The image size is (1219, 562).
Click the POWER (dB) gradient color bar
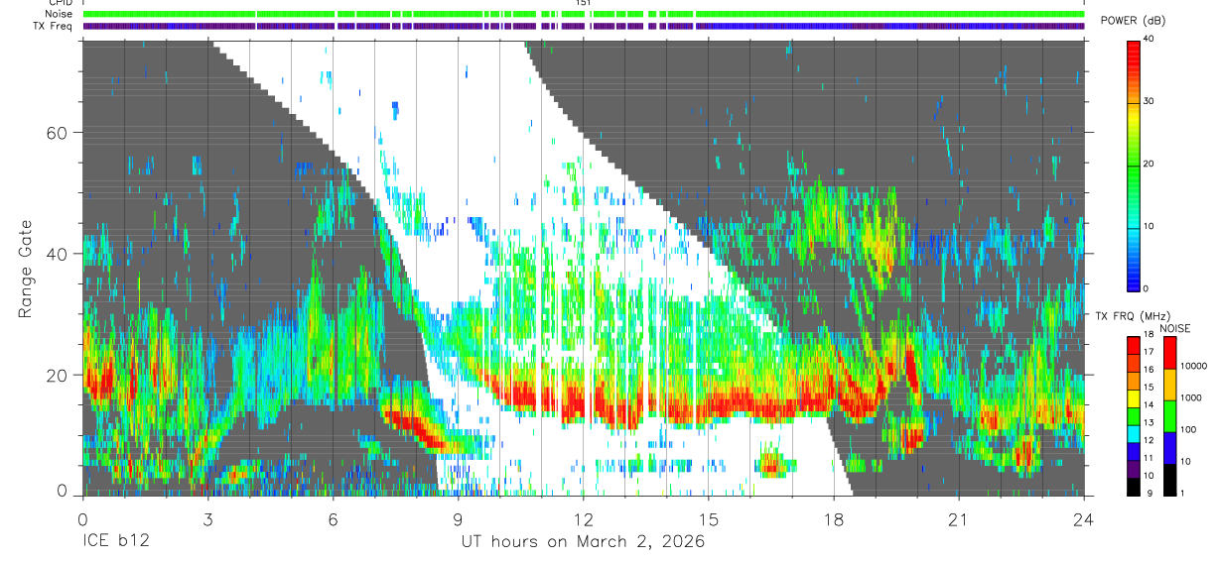coord(1133,165)
